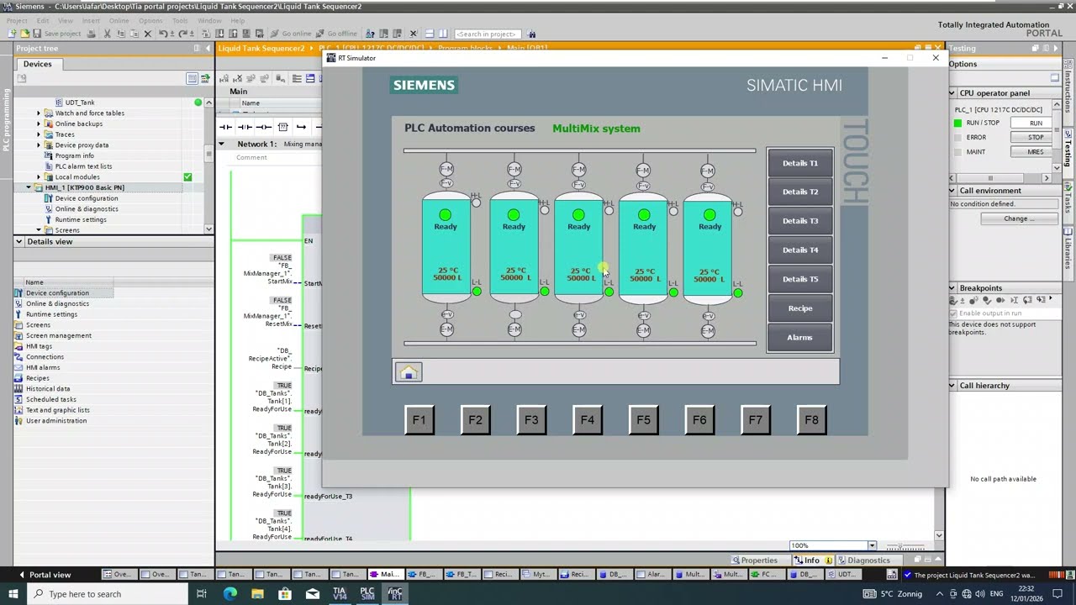Click the home icon on HMI panel
The width and height of the screenshot is (1076, 605).
click(409, 372)
